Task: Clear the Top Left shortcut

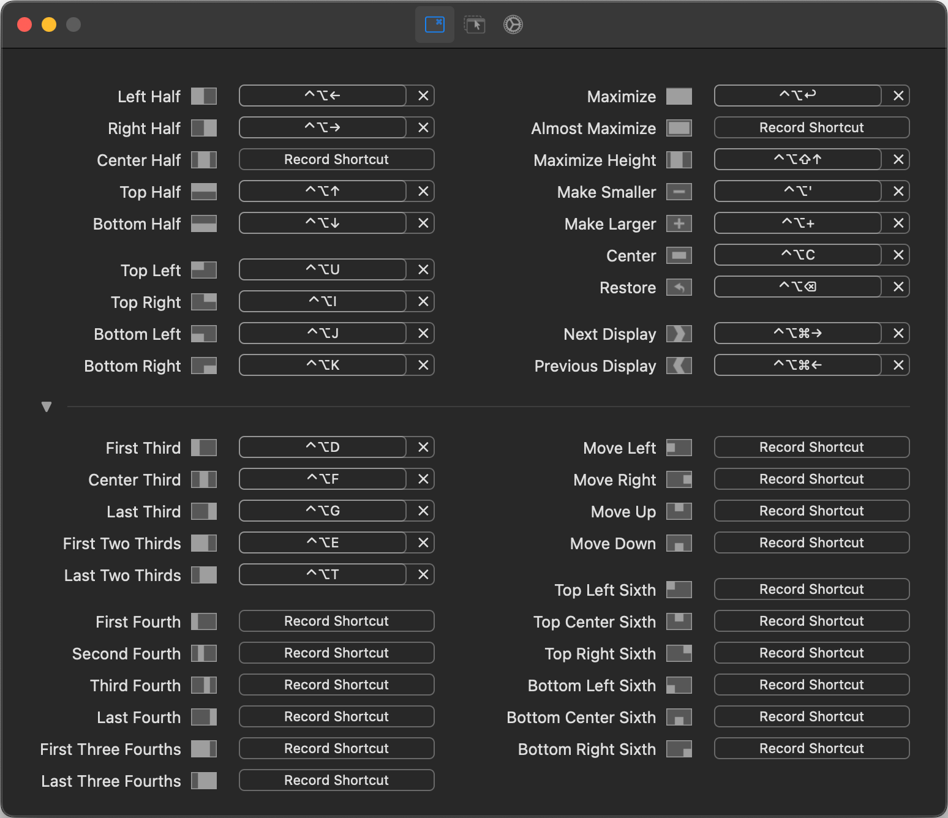Action: tap(423, 269)
